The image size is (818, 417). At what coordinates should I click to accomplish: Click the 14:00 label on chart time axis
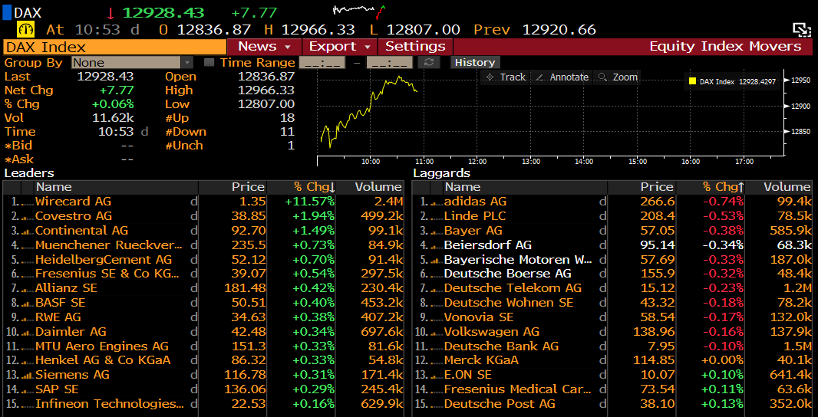point(584,162)
